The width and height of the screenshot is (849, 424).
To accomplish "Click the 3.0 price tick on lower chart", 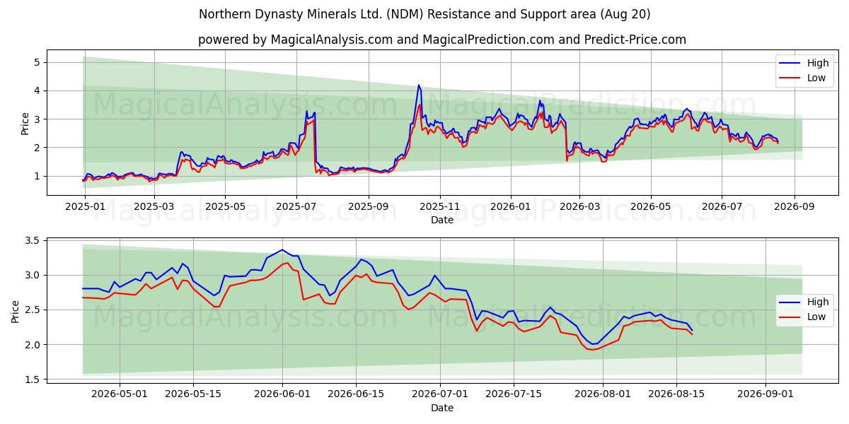I will [33, 276].
